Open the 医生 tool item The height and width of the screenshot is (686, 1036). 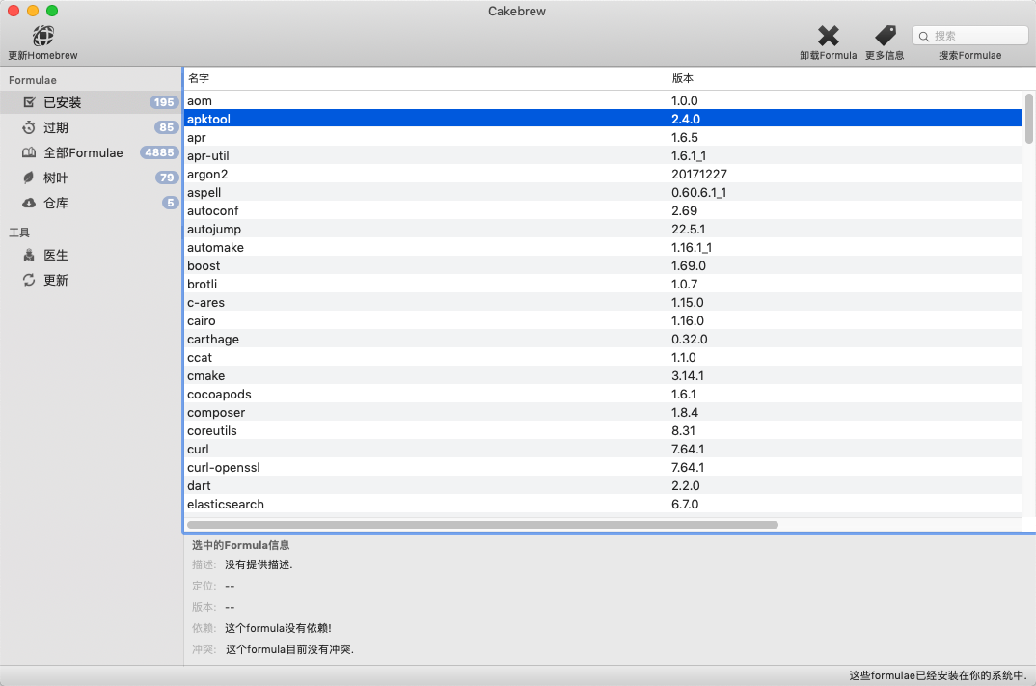click(92, 255)
